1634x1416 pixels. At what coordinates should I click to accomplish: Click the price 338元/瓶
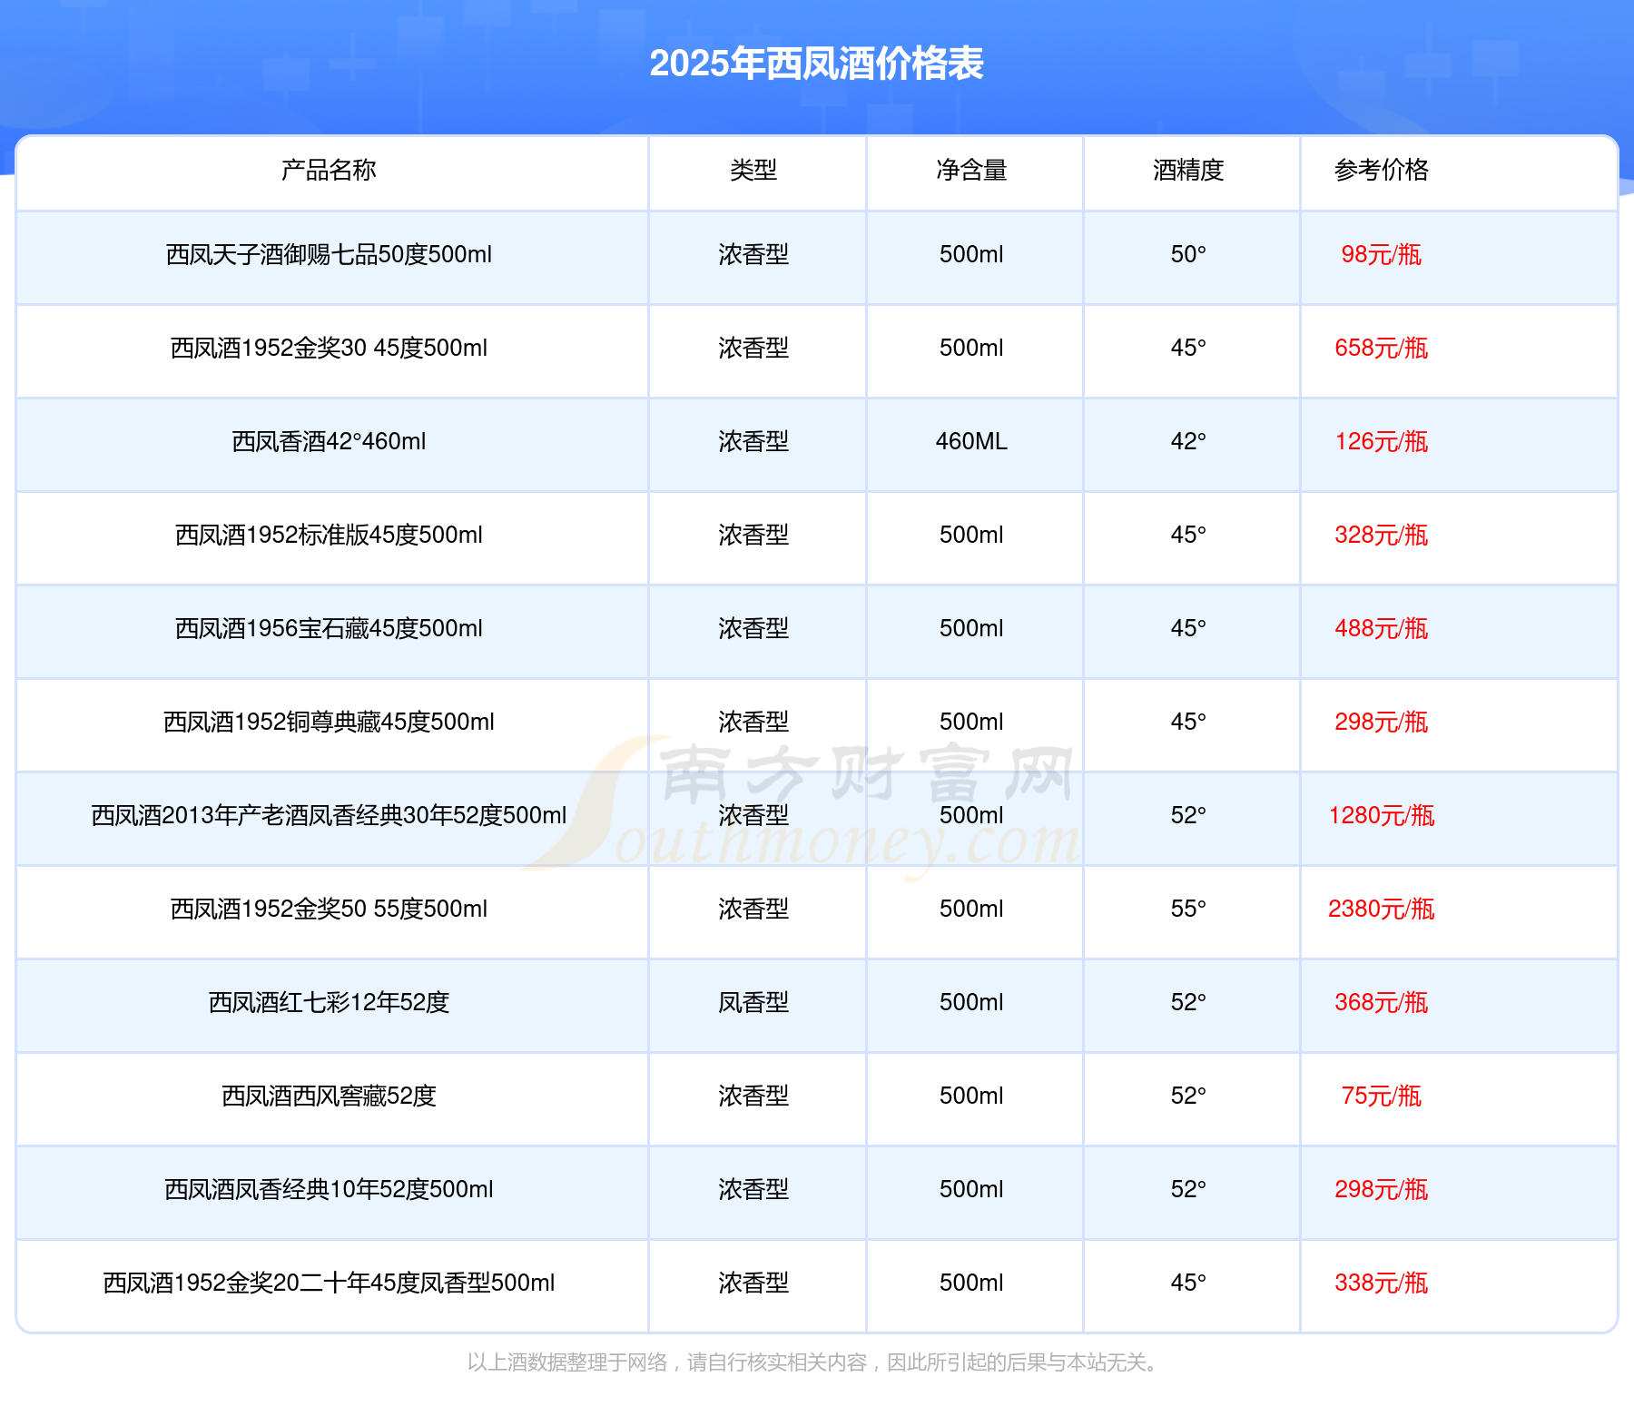(1381, 1283)
